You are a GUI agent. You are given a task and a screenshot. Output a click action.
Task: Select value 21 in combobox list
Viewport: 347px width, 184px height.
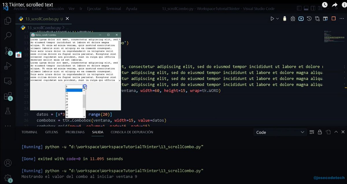[74, 102]
